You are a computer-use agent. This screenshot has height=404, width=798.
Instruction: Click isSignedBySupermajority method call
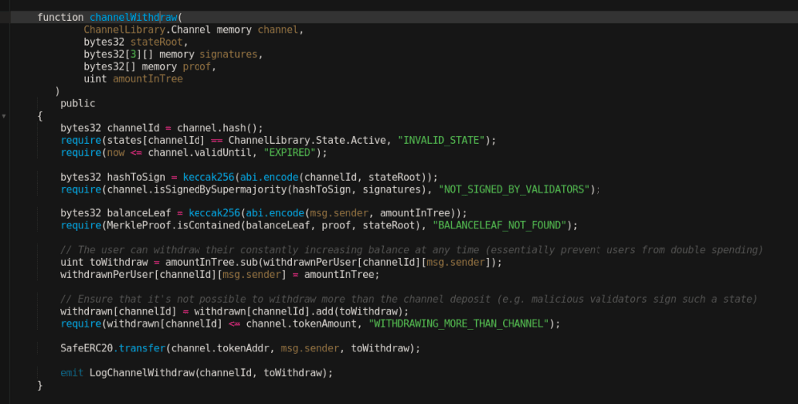[x=222, y=189]
